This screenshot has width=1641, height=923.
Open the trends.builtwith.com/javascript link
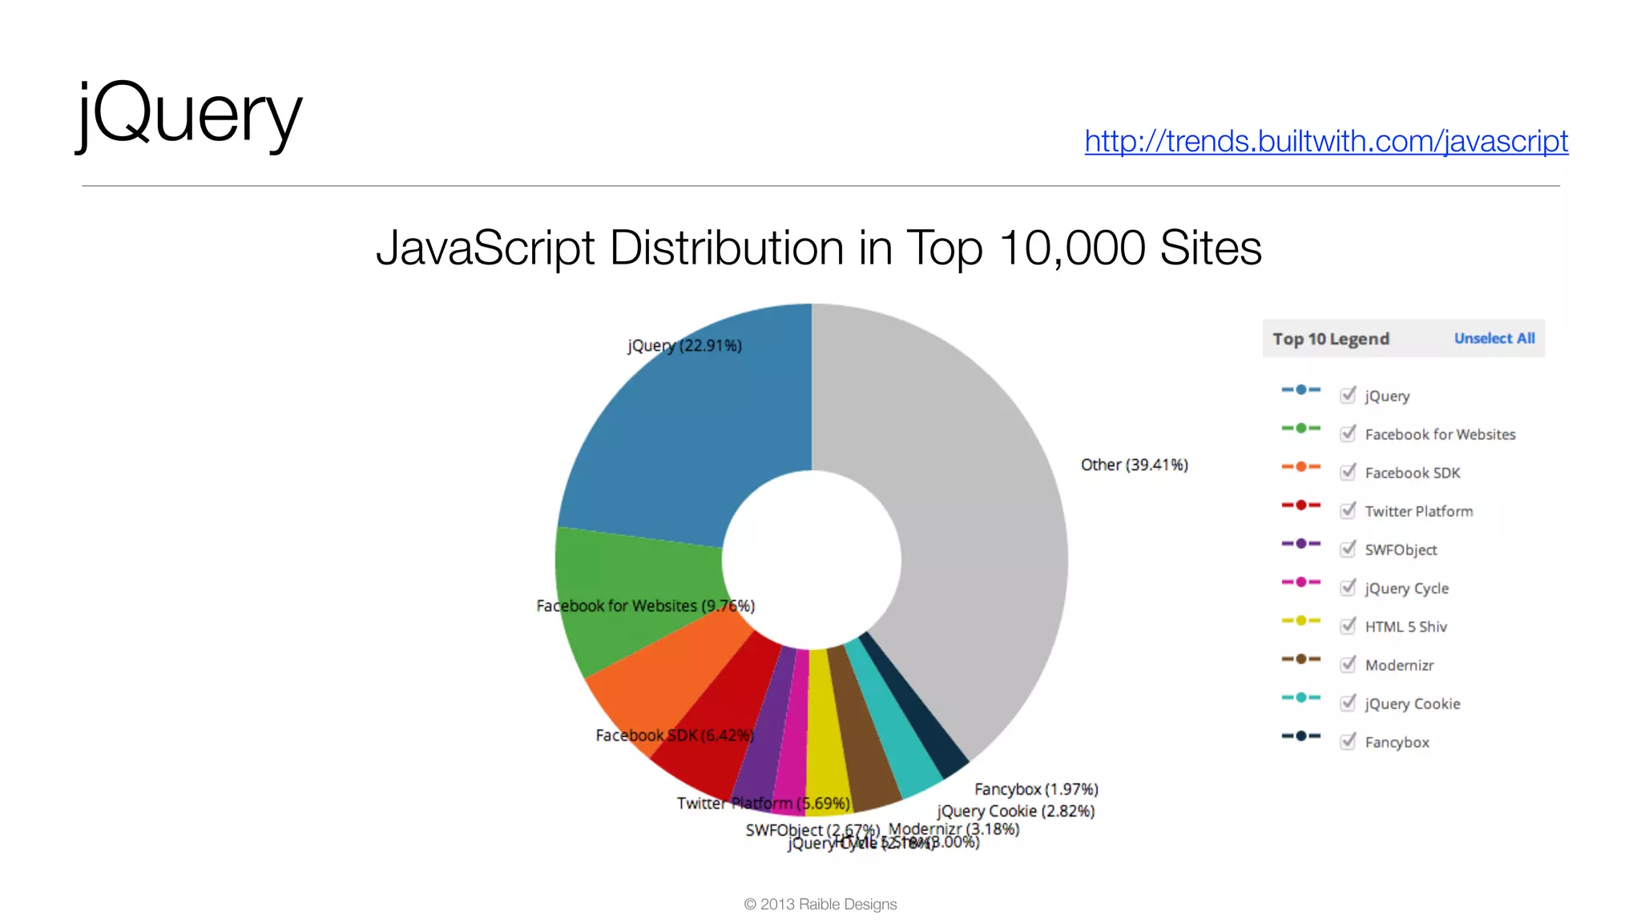[1326, 141]
